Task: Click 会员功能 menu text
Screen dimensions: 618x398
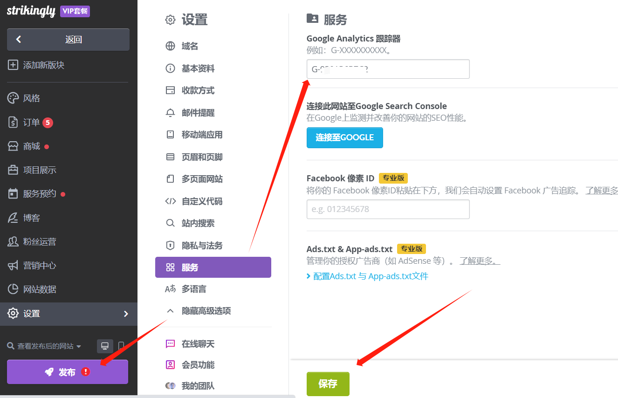Action: [198, 365]
